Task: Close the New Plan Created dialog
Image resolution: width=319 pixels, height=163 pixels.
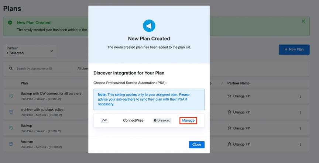Action: [196, 145]
